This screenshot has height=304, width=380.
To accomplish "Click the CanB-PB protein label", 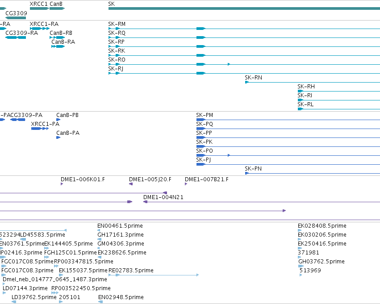I will click(67, 115).
